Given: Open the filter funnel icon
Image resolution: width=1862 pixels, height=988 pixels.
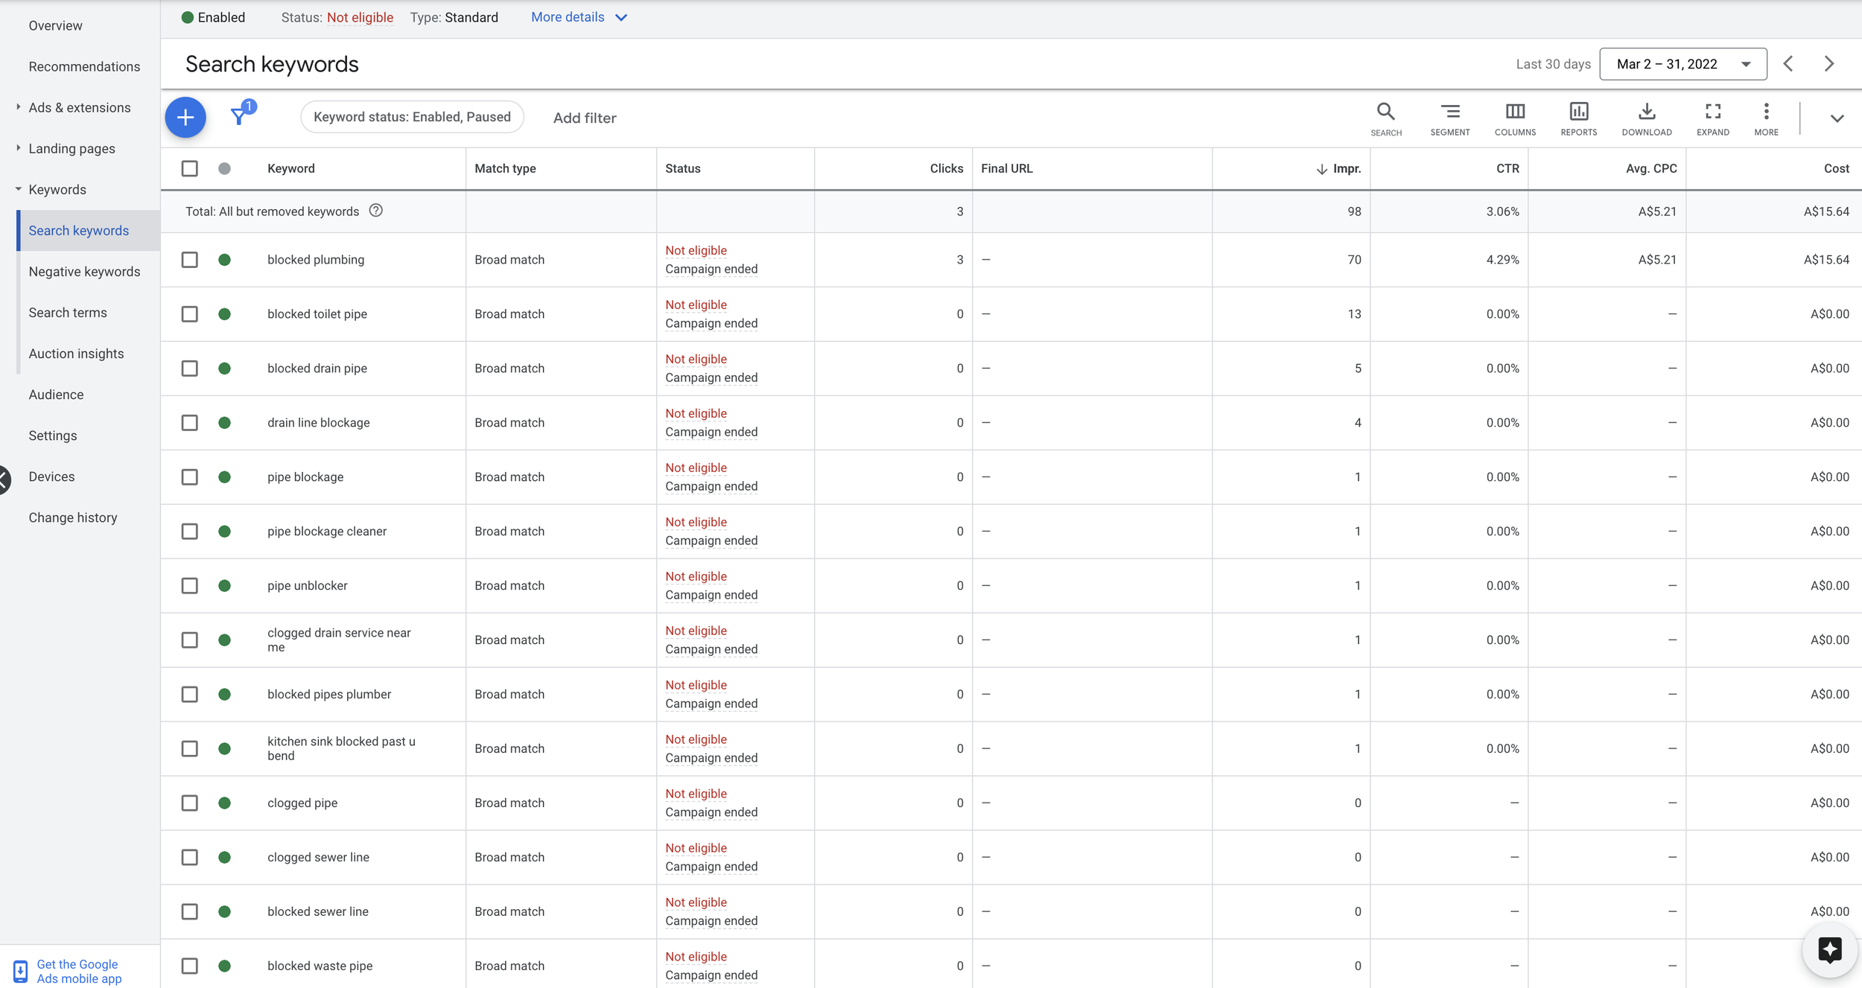Looking at the screenshot, I should click(240, 116).
